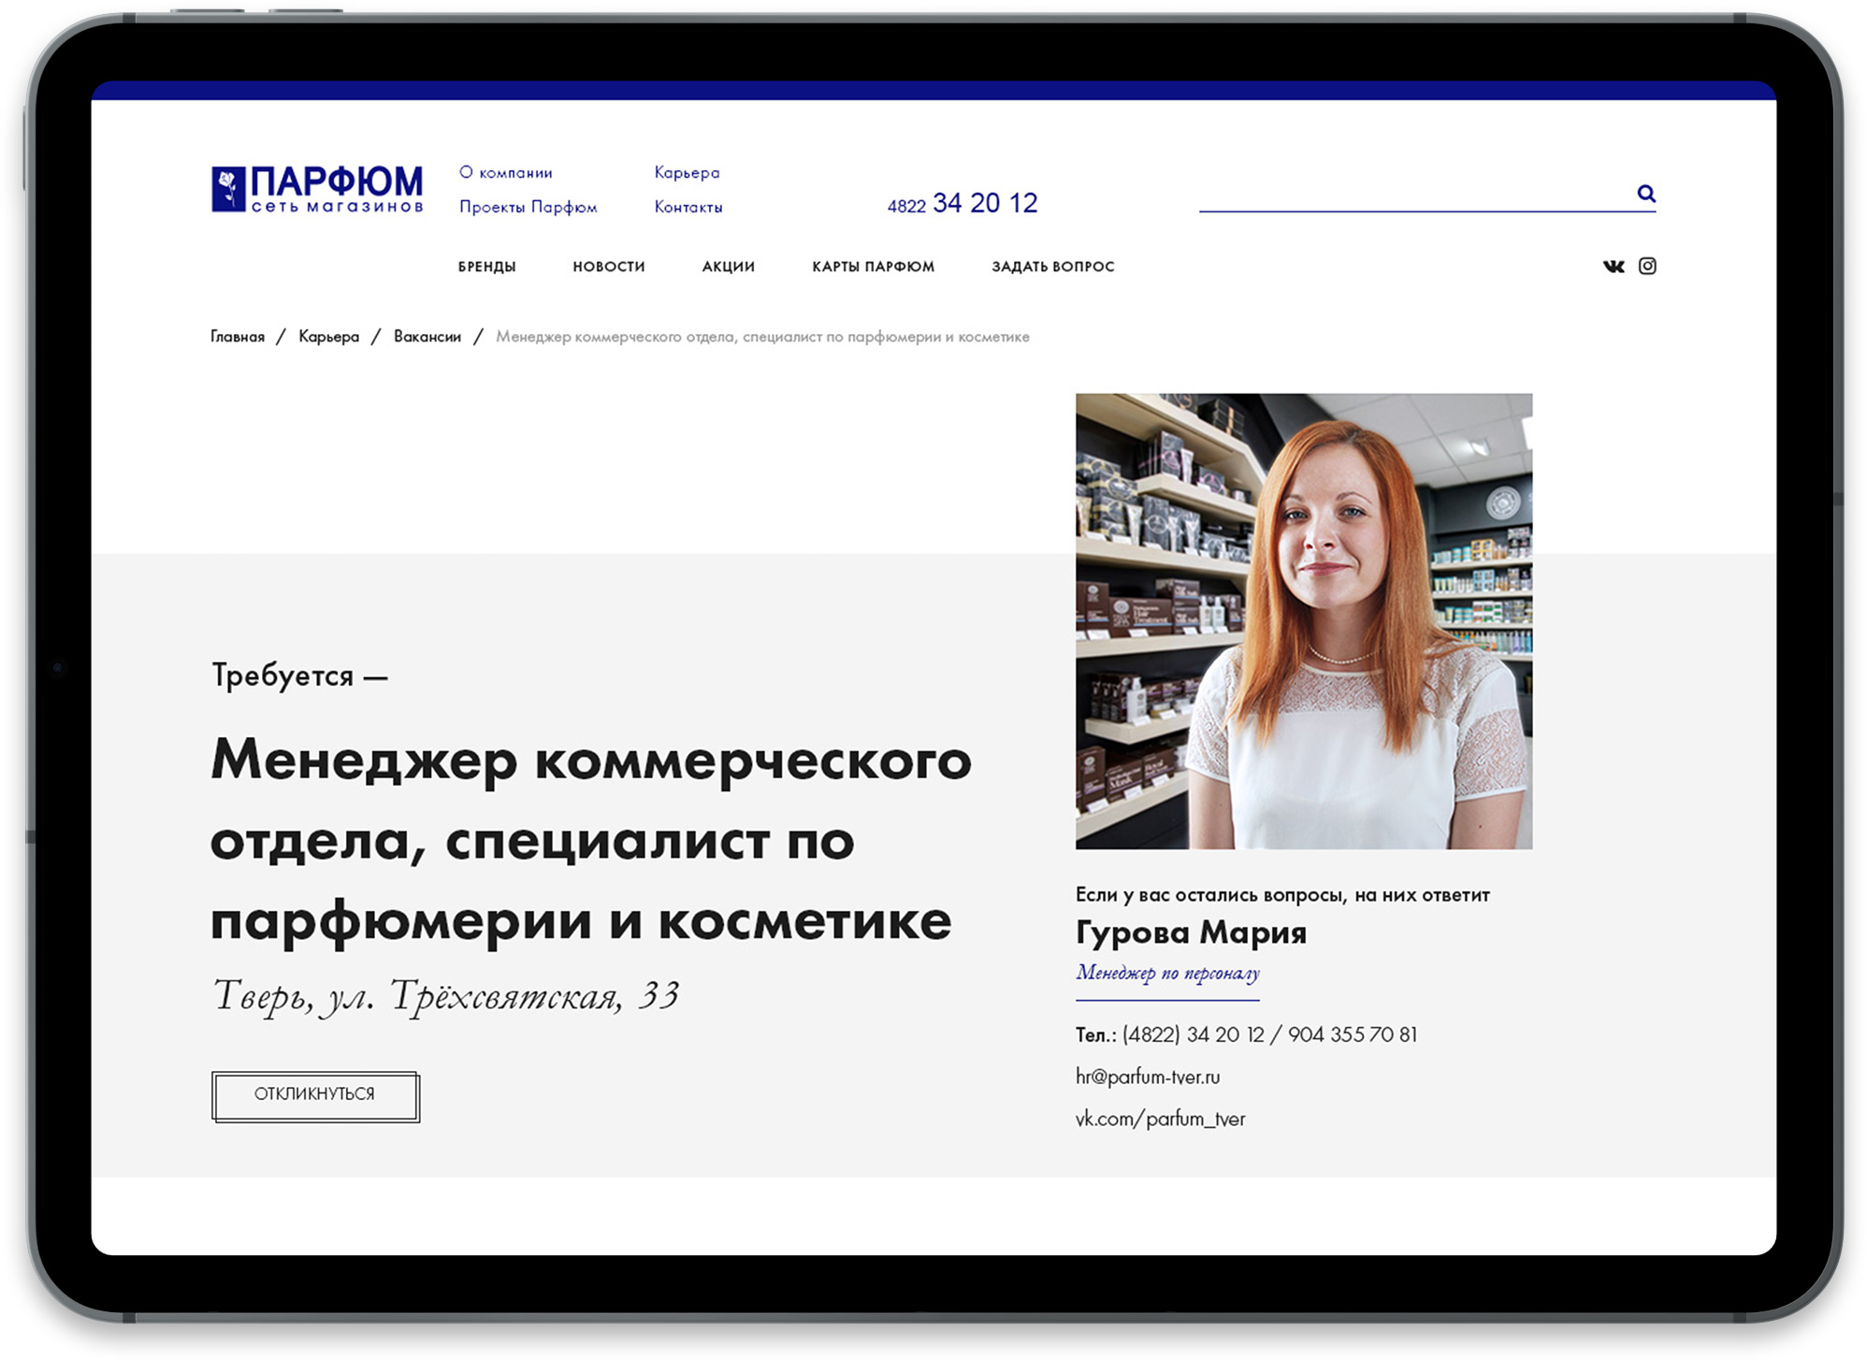Go to Вакансии breadcrumb
This screenshot has height=1360, width=1867.
(427, 337)
